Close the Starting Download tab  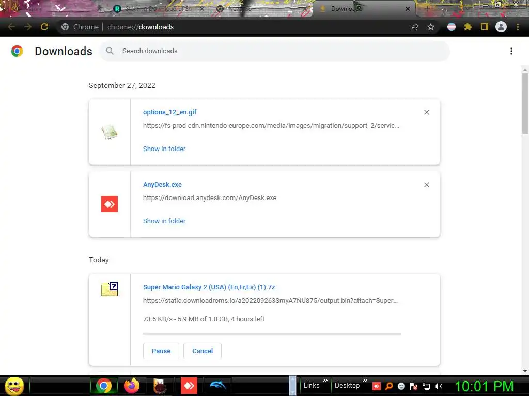click(x=202, y=9)
